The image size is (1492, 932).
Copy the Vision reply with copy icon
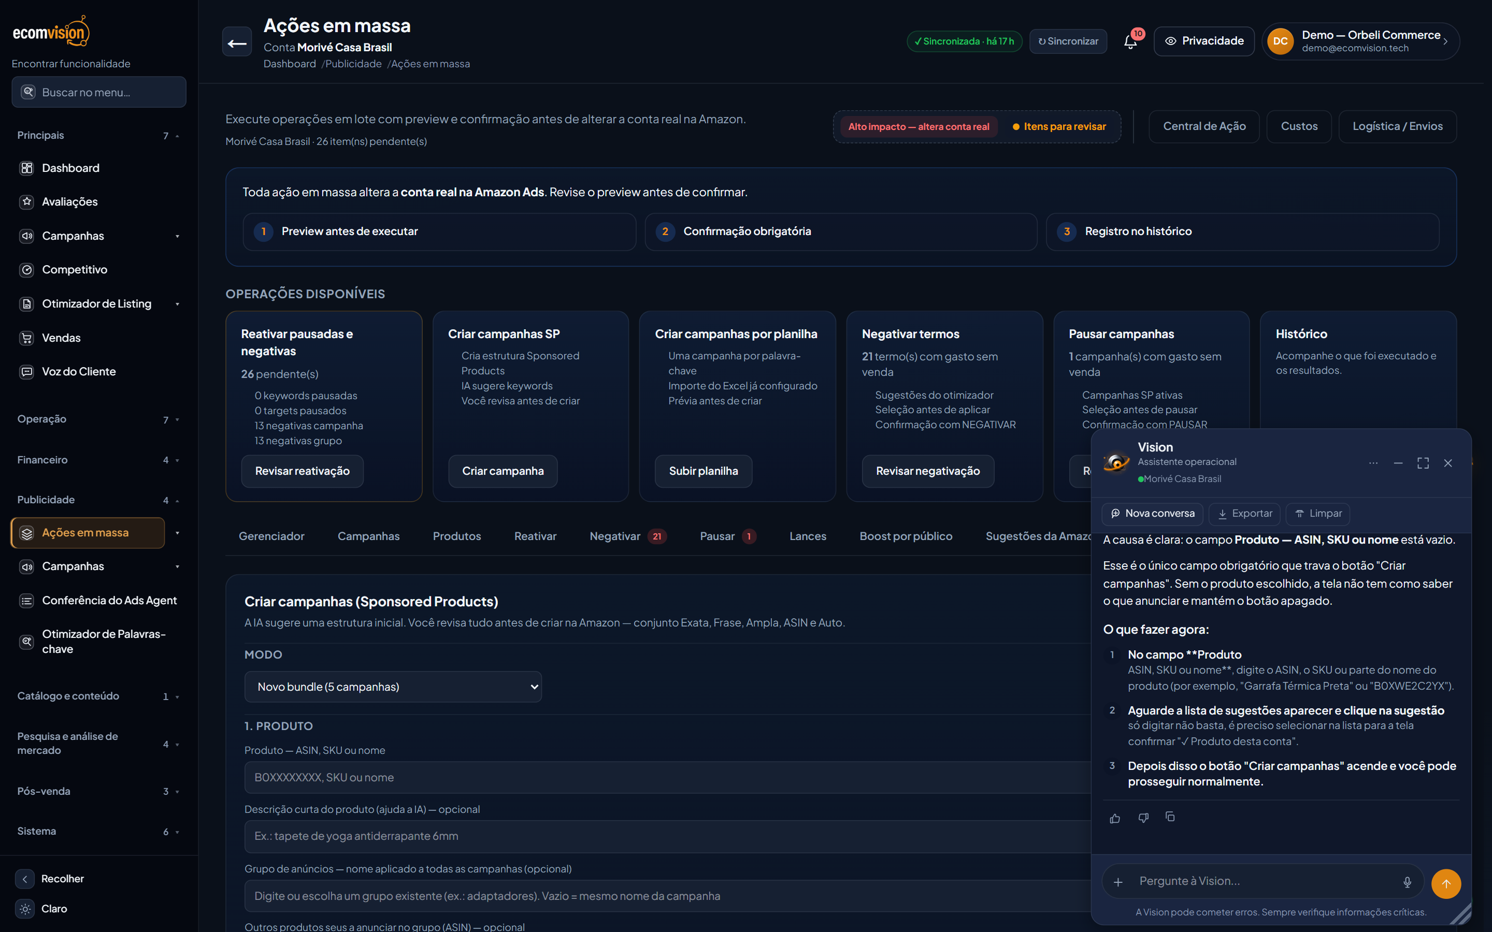click(x=1170, y=817)
